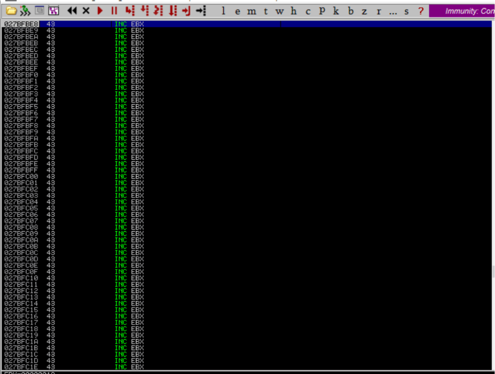Screen dimensions: 495x374
Task: Select disassembly row 027BFC10
Action: 247,278
